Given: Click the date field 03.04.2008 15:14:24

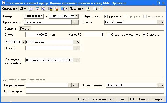Looking at the screenshot, I should coord(62,16).
